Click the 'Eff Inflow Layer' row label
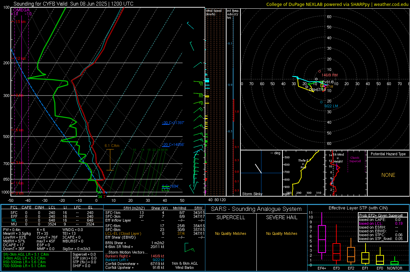This screenshot has height=272, width=410. (x=118, y=220)
